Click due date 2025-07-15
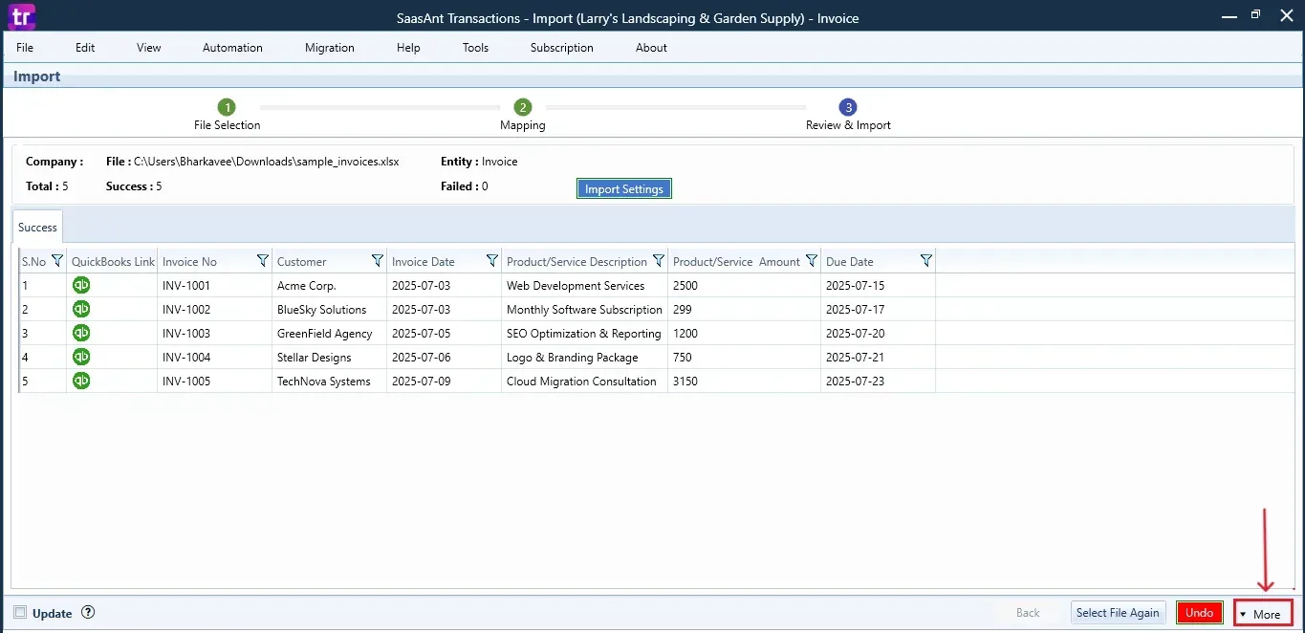The image size is (1305, 633). point(878,285)
